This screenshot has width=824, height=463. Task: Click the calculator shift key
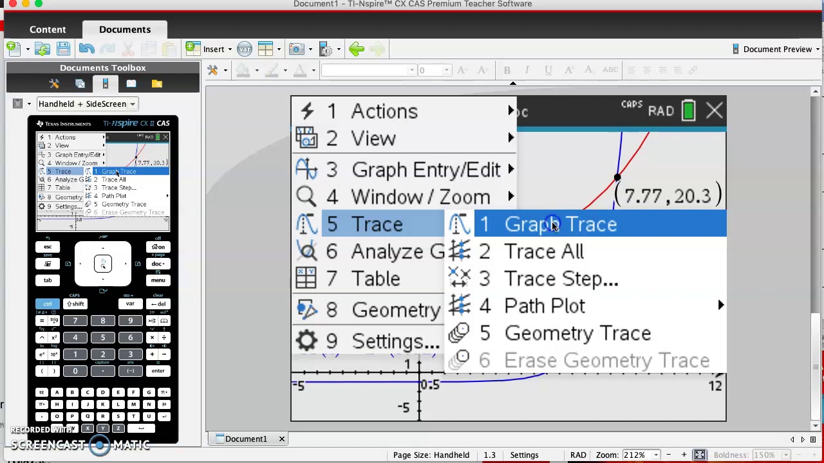click(x=75, y=304)
